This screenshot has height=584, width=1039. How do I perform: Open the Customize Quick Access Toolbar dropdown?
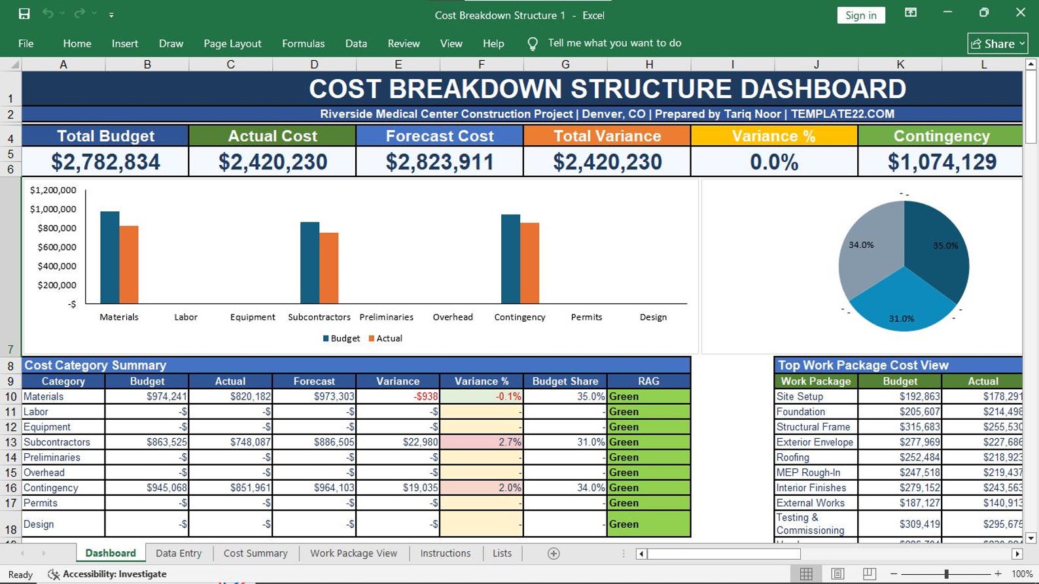point(111,14)
